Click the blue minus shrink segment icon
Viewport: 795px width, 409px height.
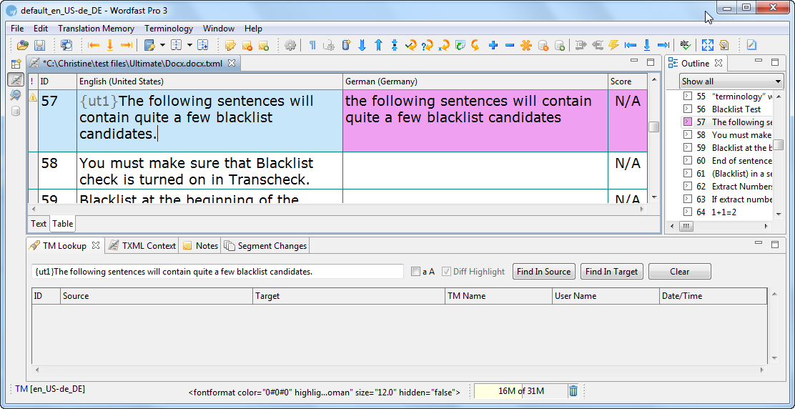point(510,45)
